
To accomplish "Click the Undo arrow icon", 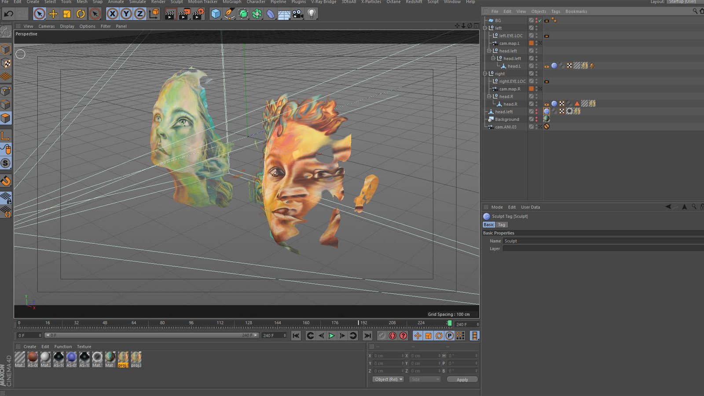I will click(8, 14).
